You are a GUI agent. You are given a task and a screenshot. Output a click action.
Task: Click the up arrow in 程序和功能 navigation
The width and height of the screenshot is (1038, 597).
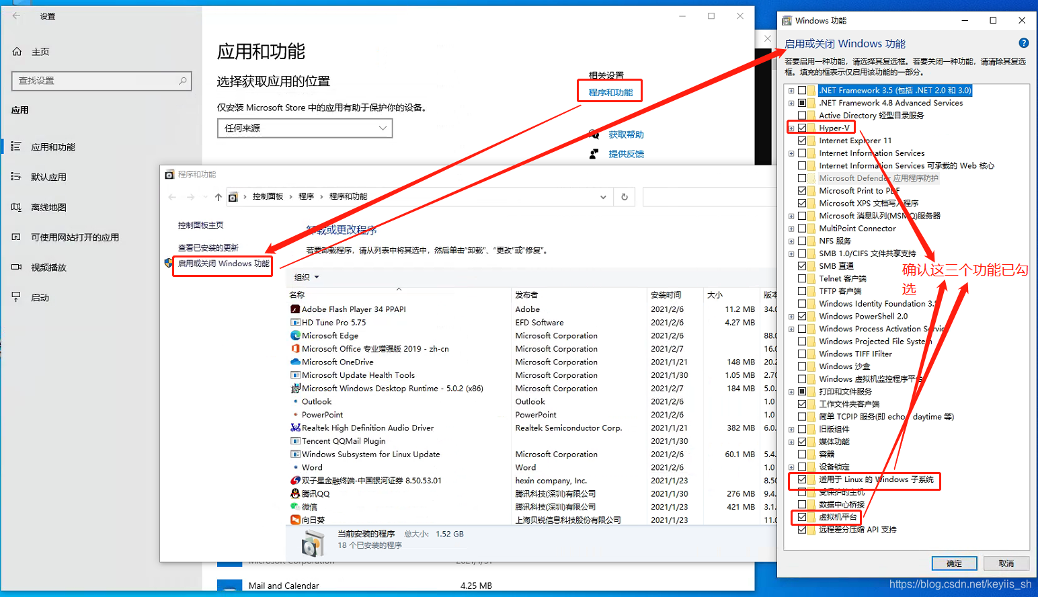pyautogui.click(x=218, y=197)
